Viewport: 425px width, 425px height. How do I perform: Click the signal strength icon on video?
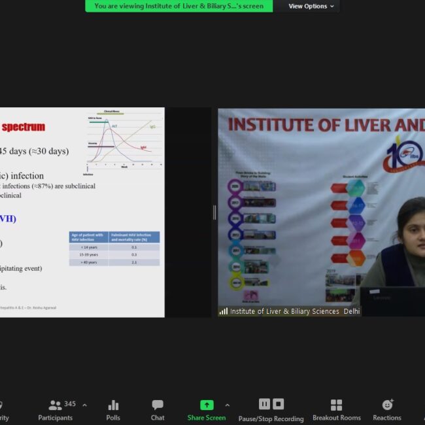tap(224, 311)
